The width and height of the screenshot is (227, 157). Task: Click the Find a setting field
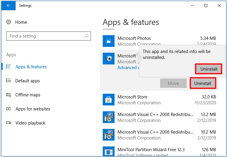pyautogui.click(x=44, y=36)
